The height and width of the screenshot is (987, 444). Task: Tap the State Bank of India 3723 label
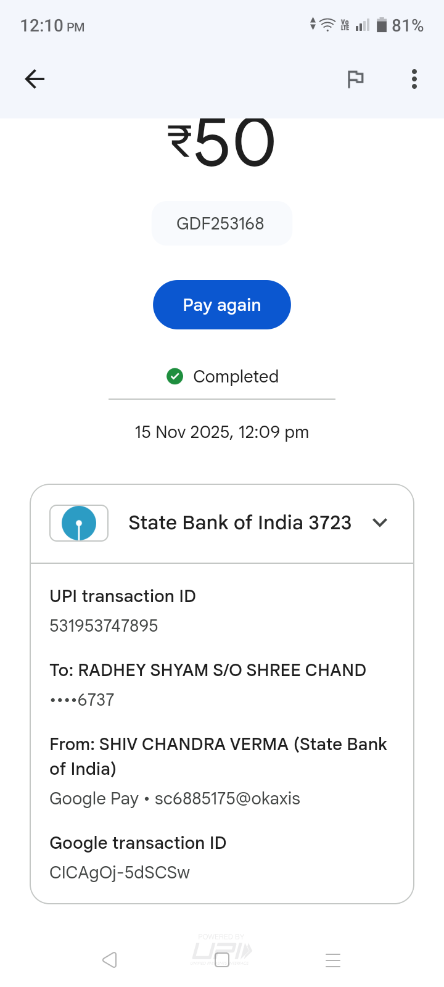(x=240, y=523)
